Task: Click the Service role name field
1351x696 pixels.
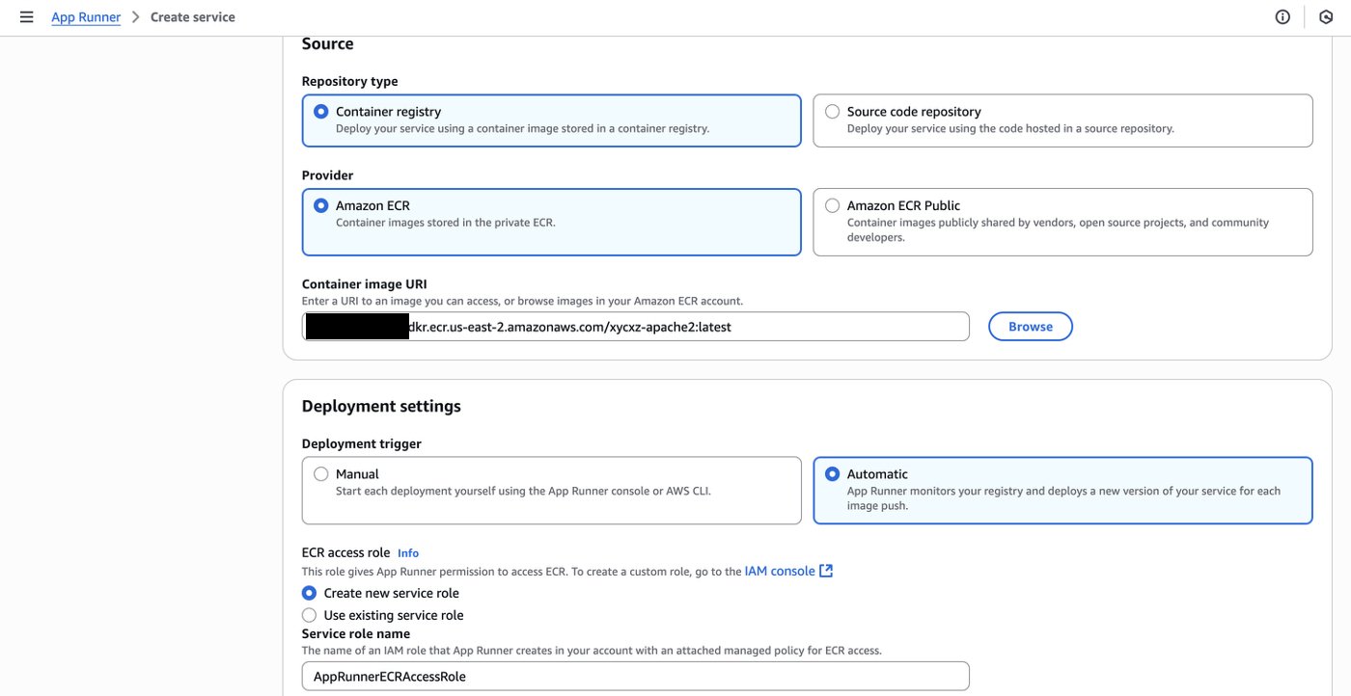Action: pyautogui.click(x=635, y=677)
